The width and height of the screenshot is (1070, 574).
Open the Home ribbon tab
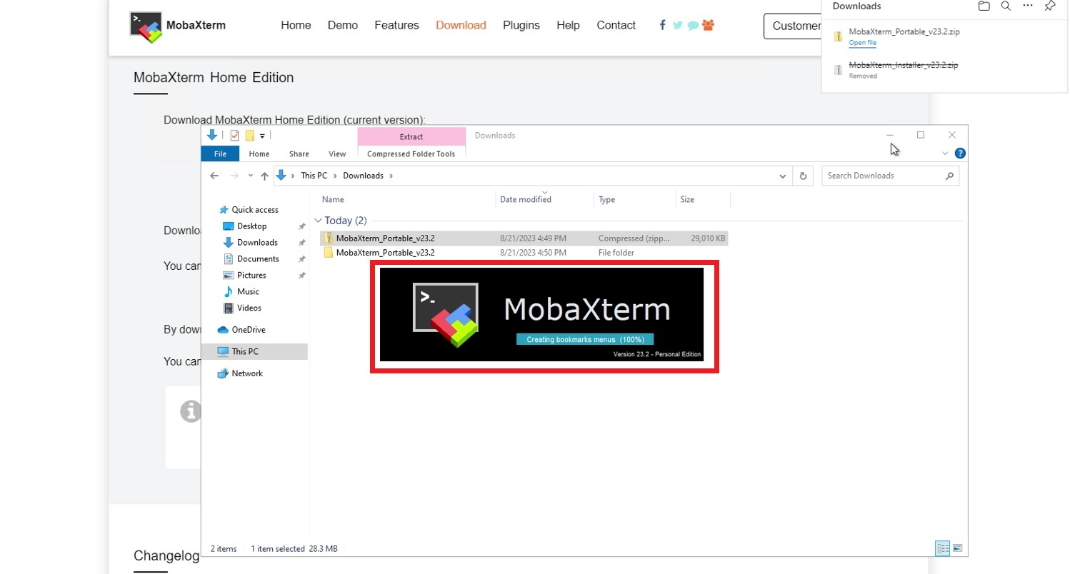(x=259, y=153)
